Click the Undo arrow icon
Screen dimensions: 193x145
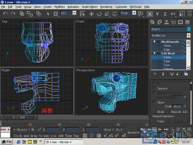(5, 14)
